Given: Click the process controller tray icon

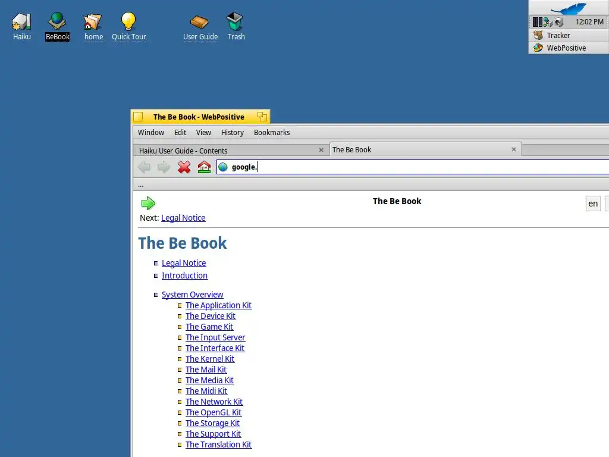Looking at the screenshot, I should pos(537,22).
